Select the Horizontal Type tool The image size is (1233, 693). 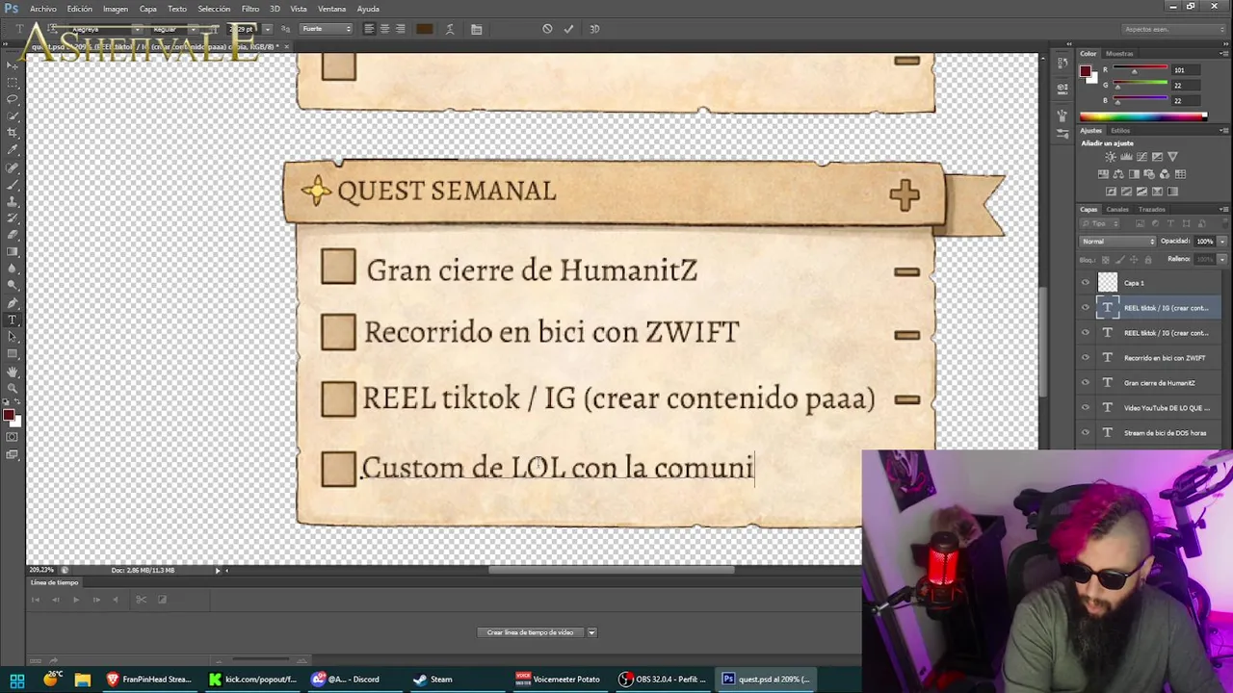click(12, 320)
